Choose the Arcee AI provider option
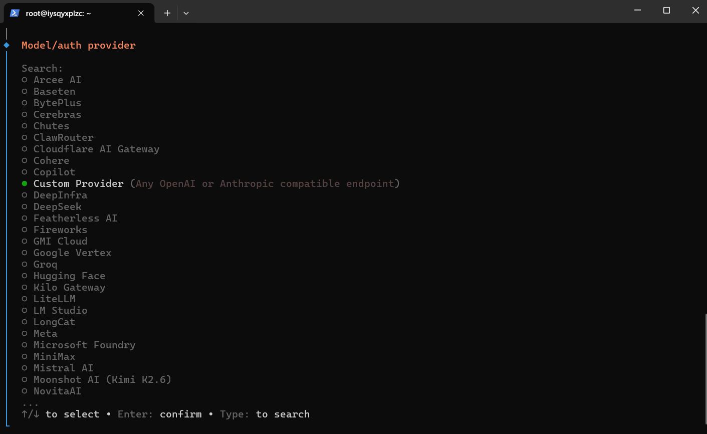The width and height of the screenshot is (707, 434). [x=52, y=80]
